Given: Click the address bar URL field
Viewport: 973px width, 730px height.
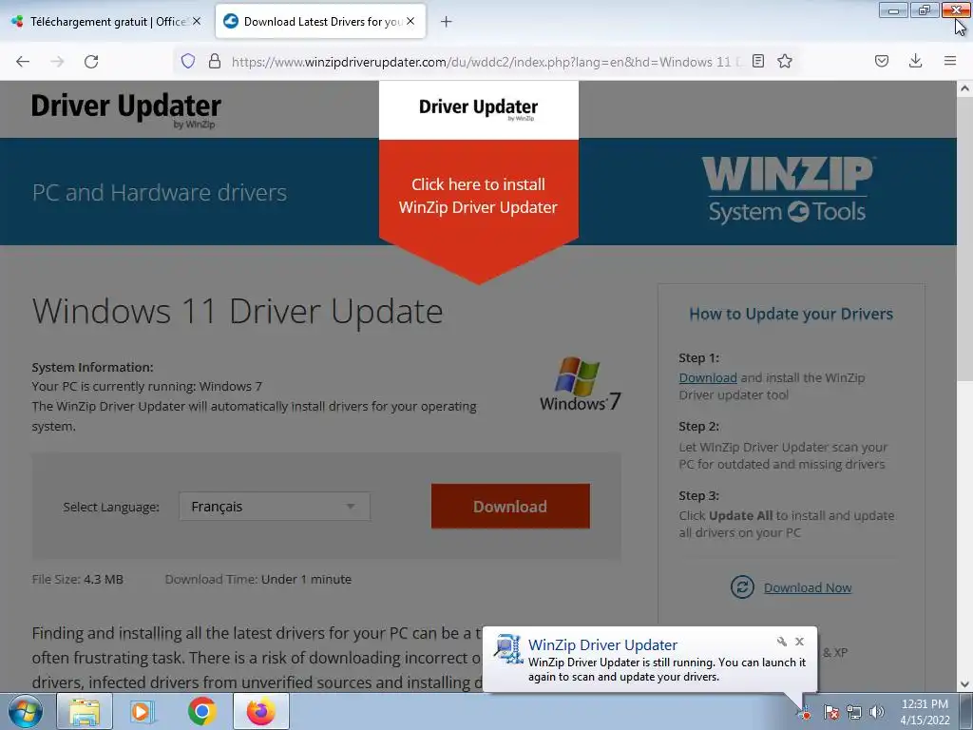Looking at the screenshot, I should click(x=486, y=62).
